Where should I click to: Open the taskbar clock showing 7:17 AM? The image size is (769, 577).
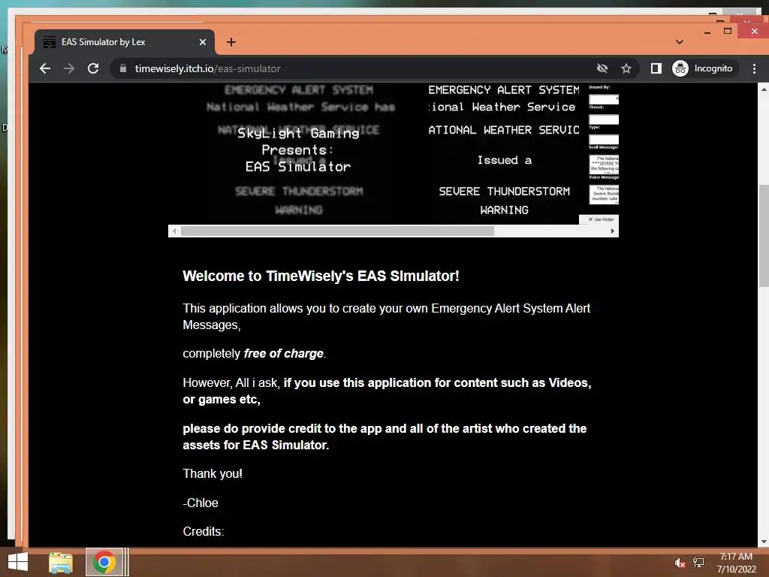point(736,563)
